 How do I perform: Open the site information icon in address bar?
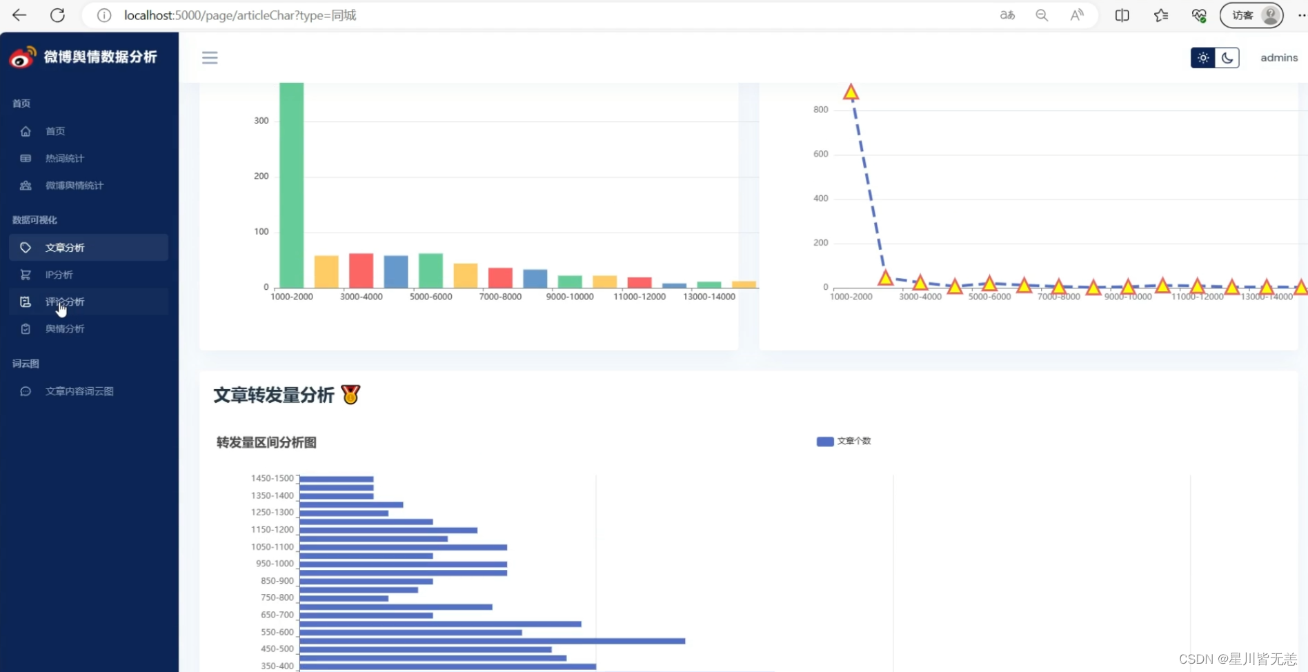[x=104, y=15]
